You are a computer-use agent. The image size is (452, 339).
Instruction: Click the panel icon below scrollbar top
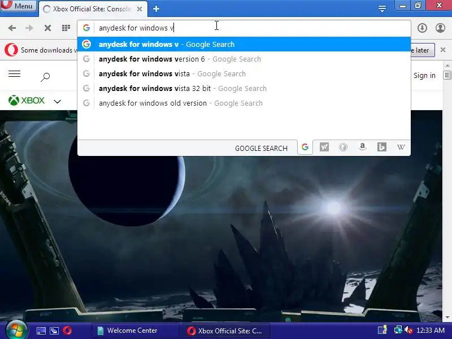coord(447,75)
